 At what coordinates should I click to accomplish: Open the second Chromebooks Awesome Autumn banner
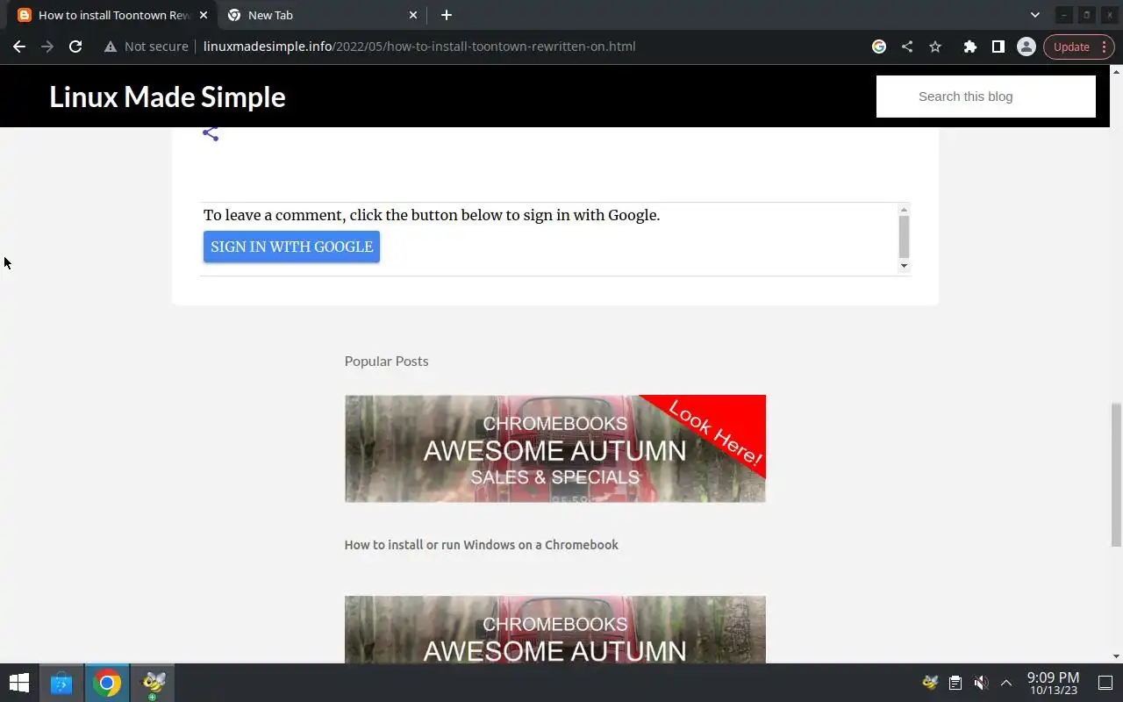coord(554,629)
